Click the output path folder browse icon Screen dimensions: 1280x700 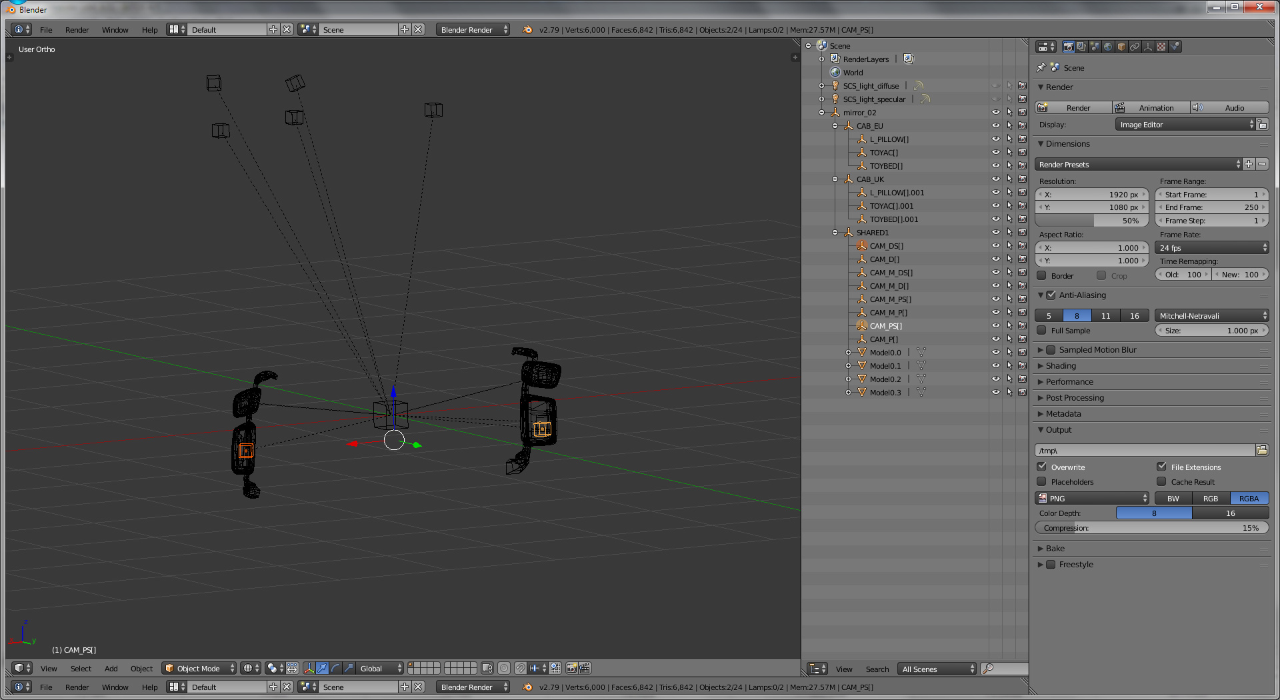1262,450
